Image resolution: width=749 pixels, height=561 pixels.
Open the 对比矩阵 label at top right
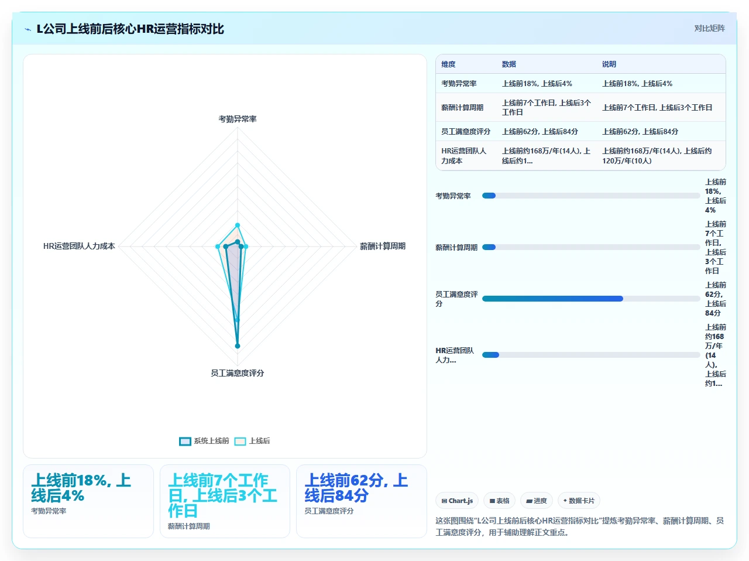pos(709,28)
